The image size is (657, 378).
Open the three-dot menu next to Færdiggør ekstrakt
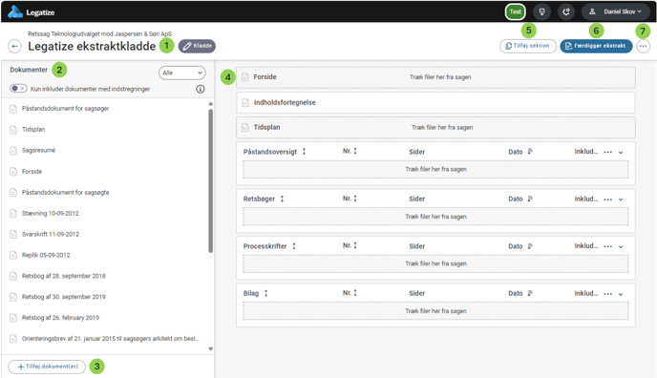[x=644, y=46]
